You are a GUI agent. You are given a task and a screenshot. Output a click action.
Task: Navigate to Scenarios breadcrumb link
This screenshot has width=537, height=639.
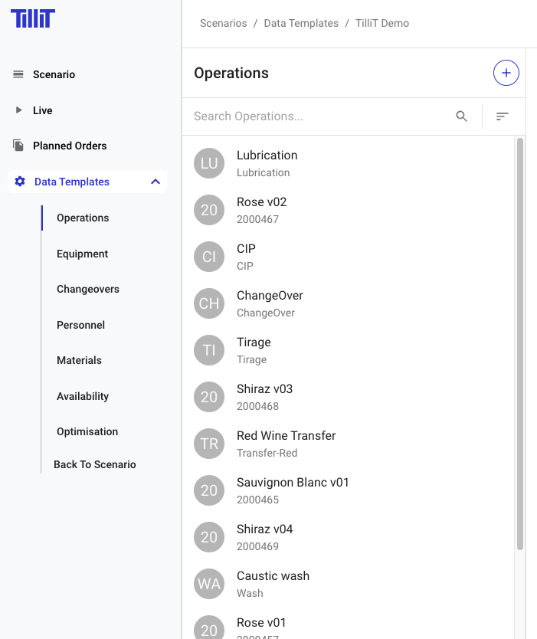tap(223, 23)
